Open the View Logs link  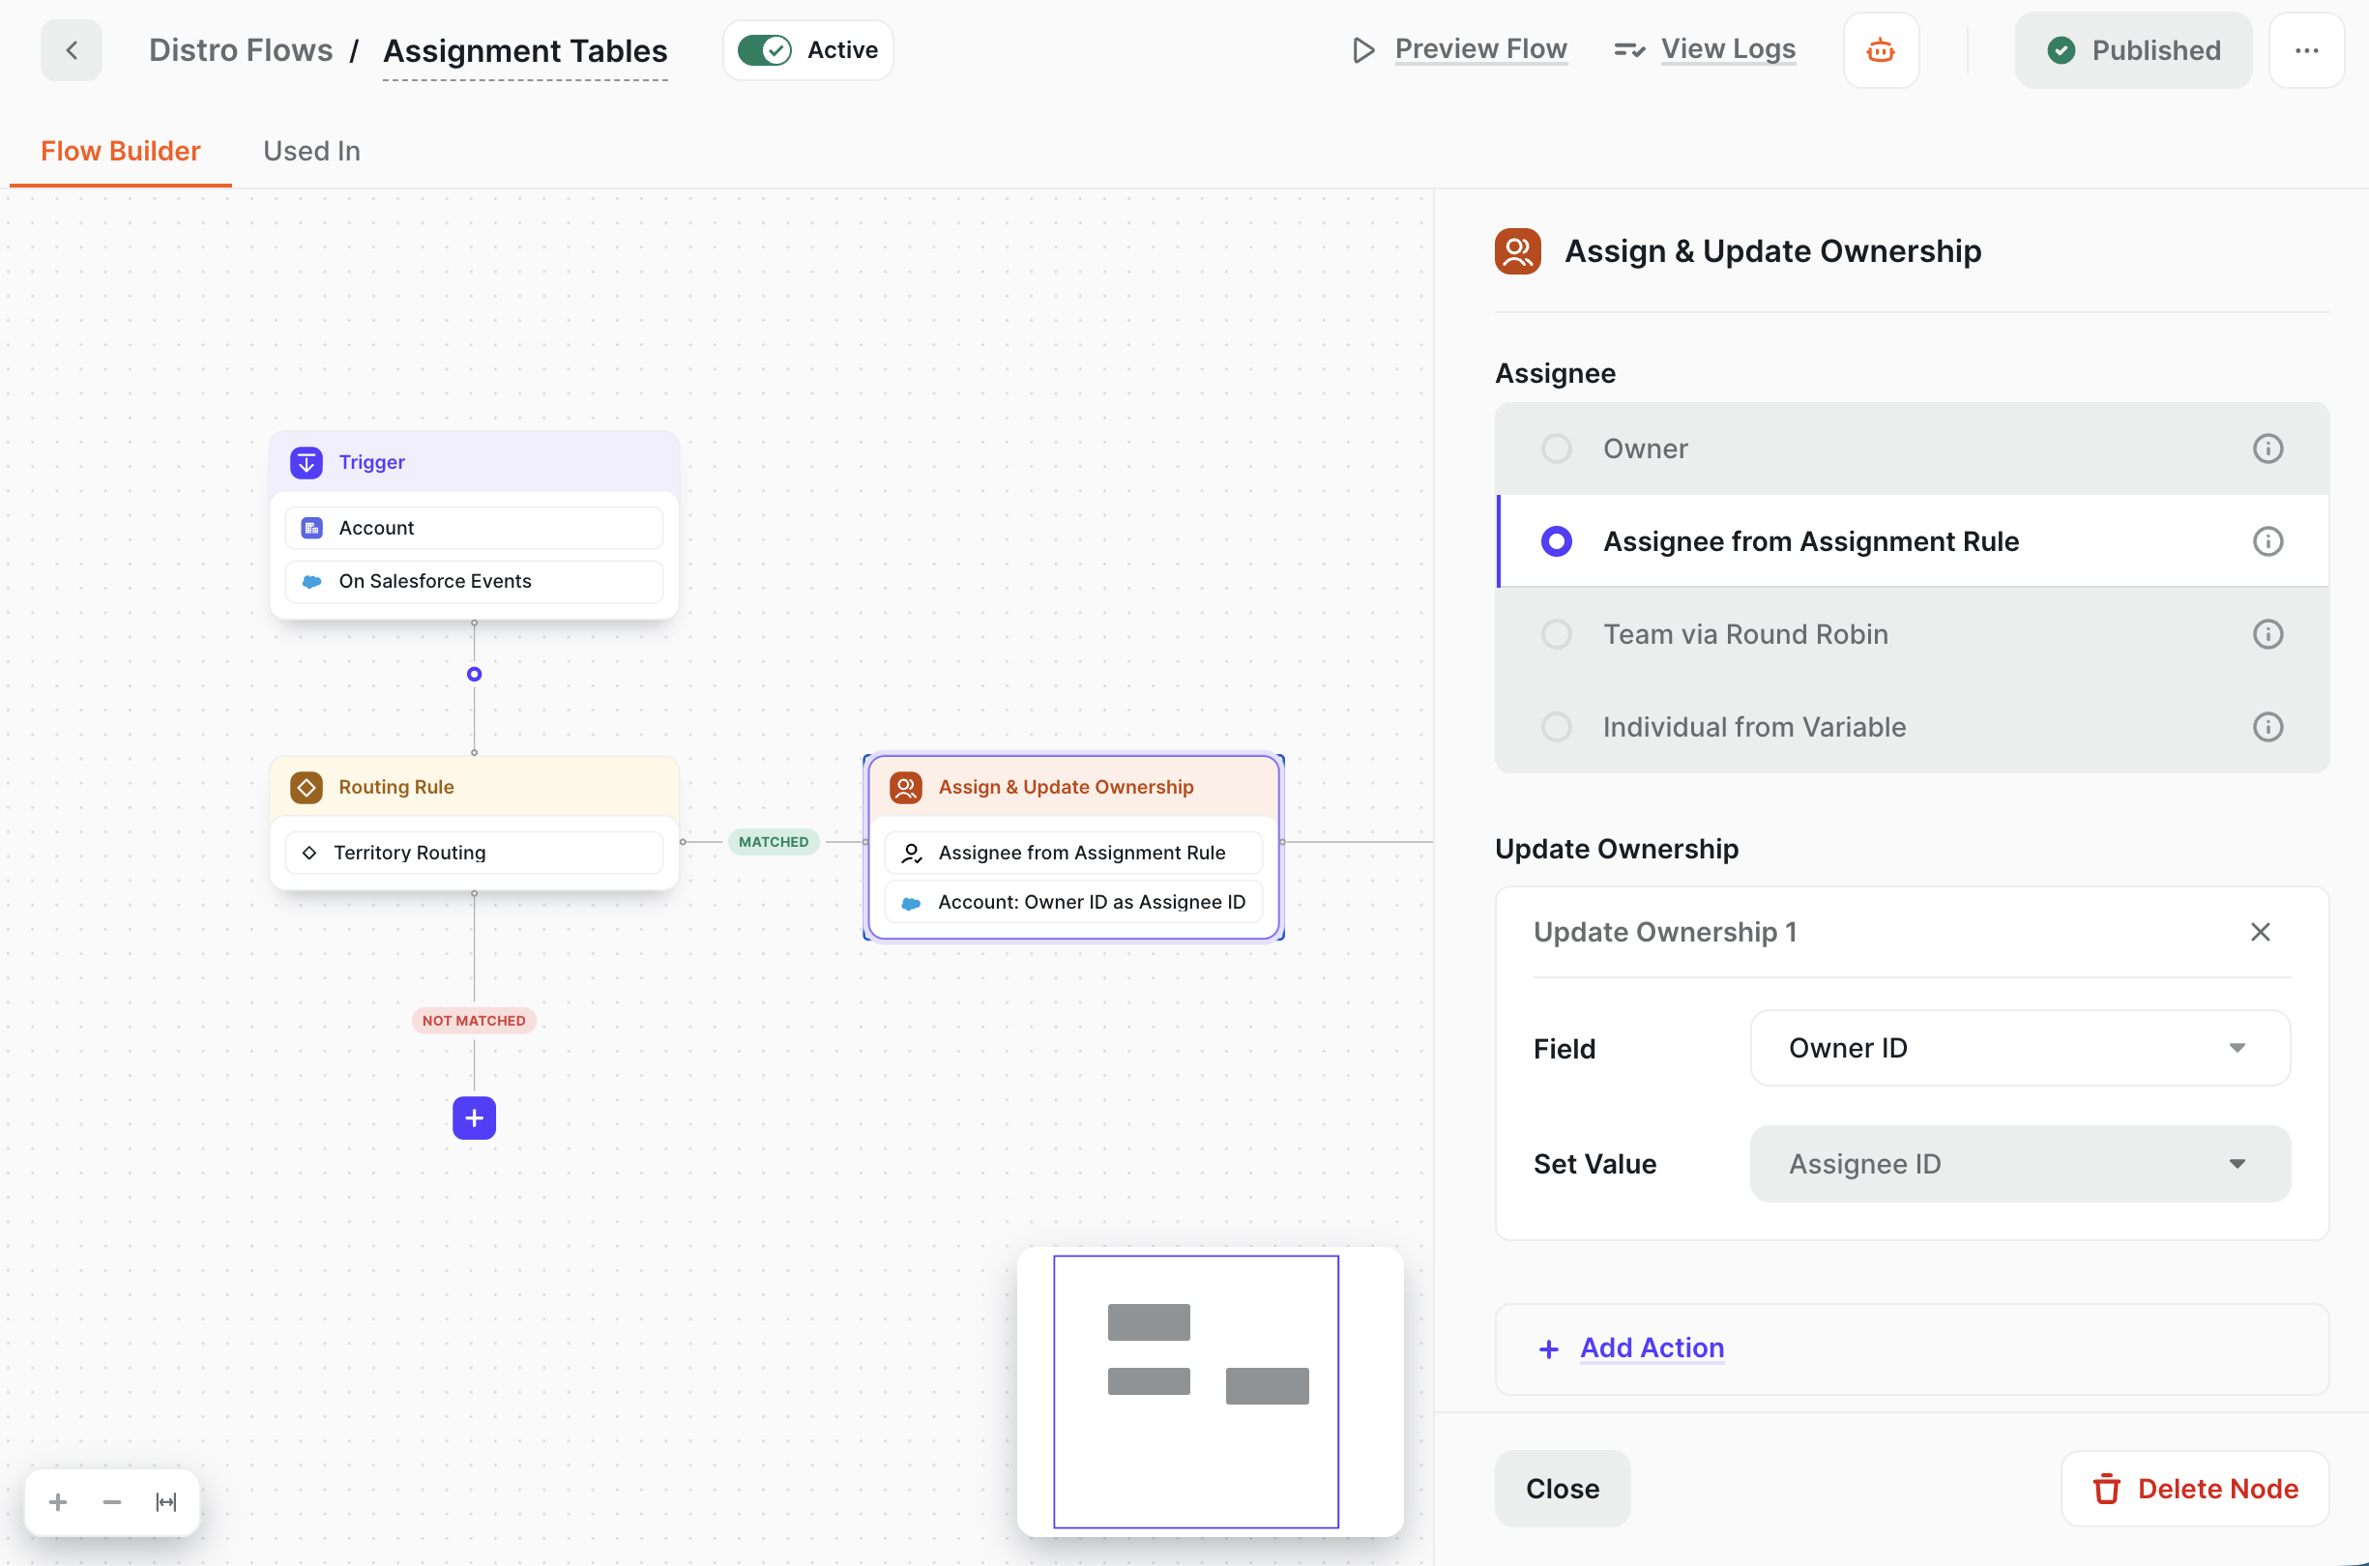tap(1728, 49)
